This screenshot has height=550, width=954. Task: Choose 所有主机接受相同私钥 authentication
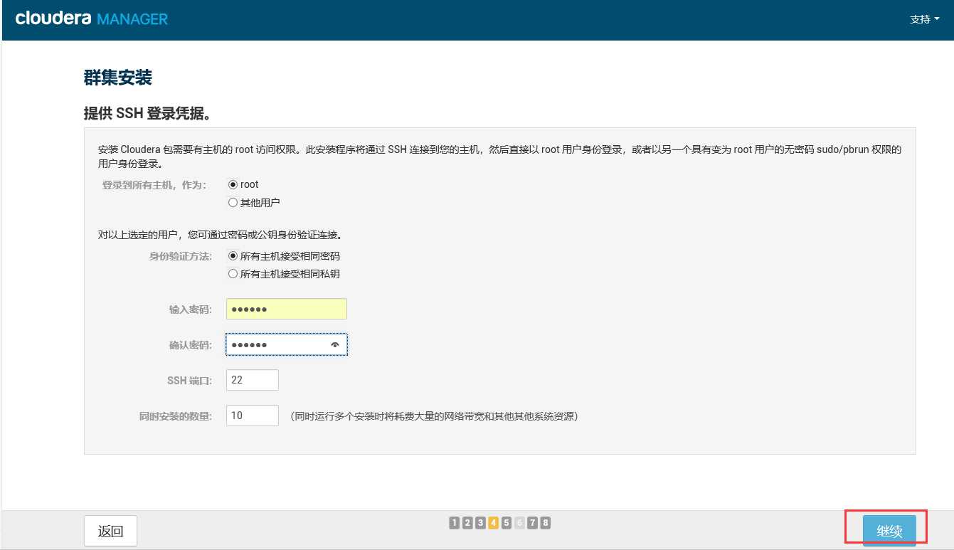[233, 274]
